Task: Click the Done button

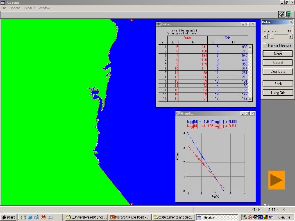Action: point(278,54)
